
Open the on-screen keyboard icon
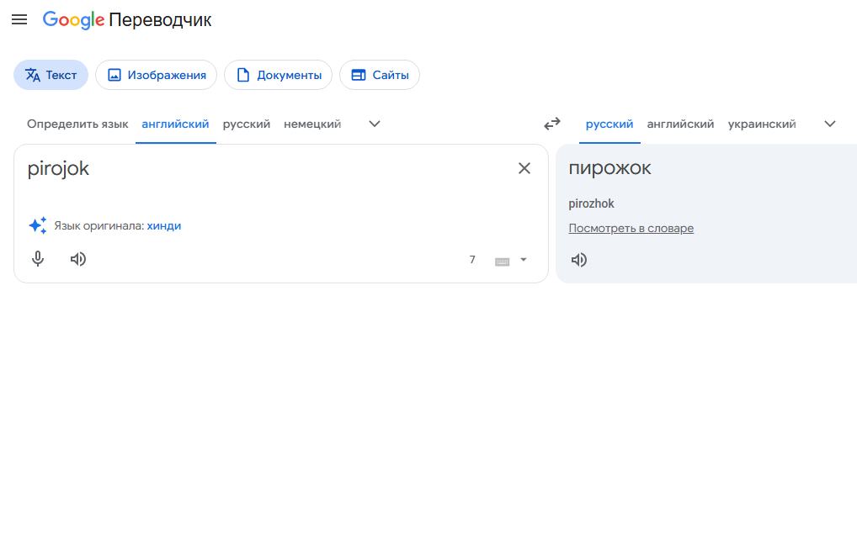tap(502, 262)
